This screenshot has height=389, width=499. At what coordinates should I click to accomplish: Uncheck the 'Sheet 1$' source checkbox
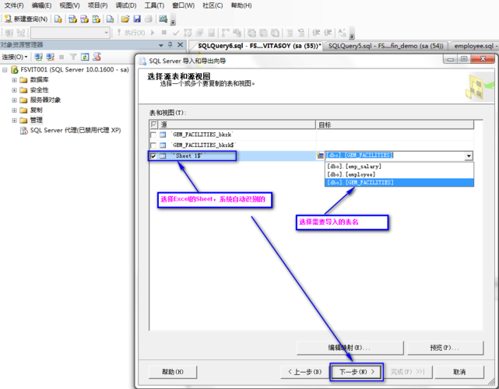coord(153,156)
